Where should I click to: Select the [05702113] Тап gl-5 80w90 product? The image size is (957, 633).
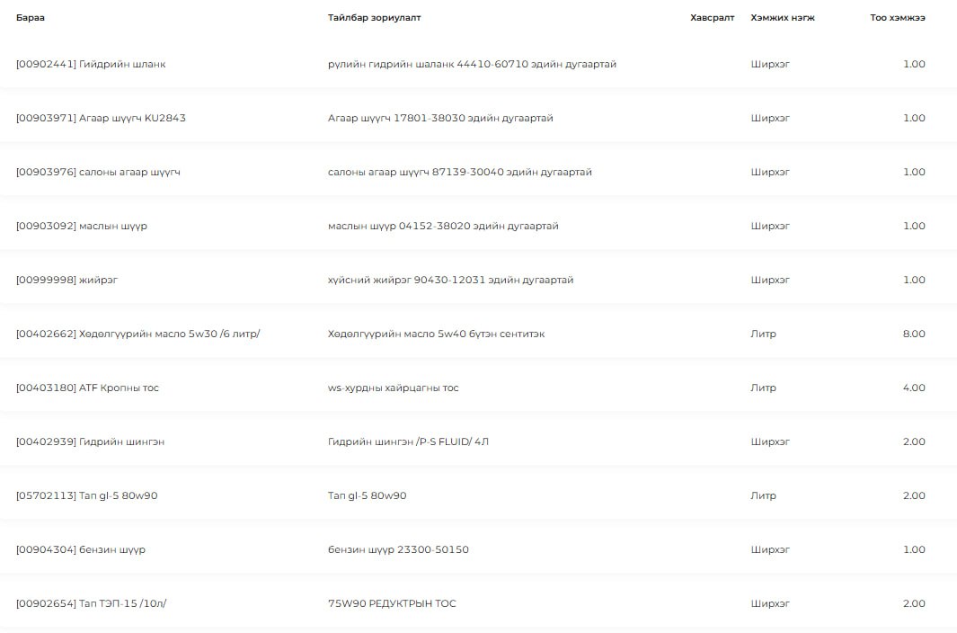tap(86, 496)
